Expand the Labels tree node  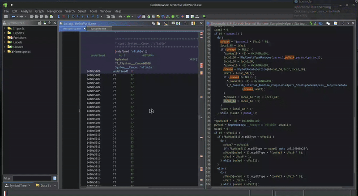4,42
